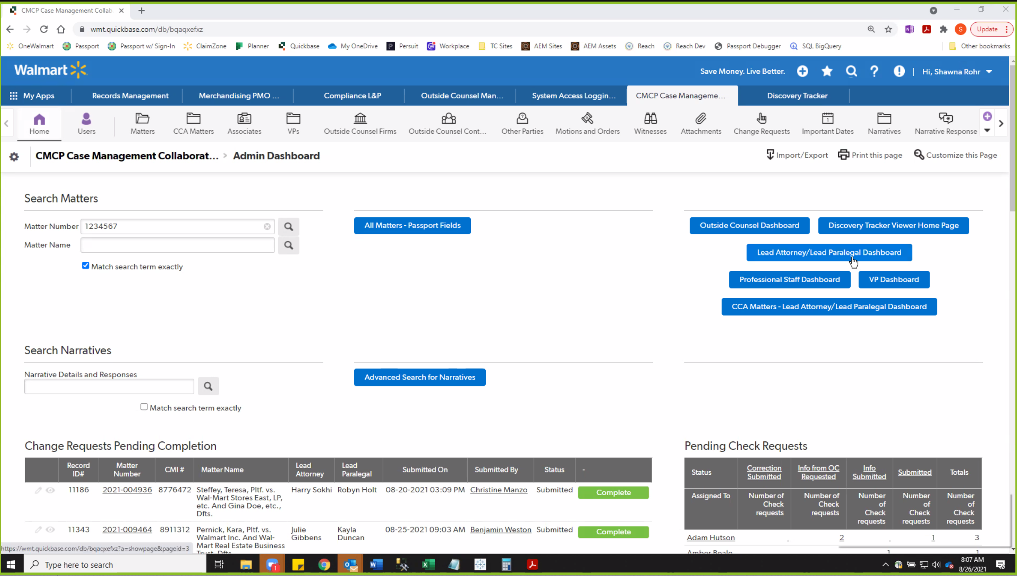Image resolution: width=1017 pixels, height=576 pixels.
Task: Click the Attachments paperclip icon
Action: (x=700, y=118)
